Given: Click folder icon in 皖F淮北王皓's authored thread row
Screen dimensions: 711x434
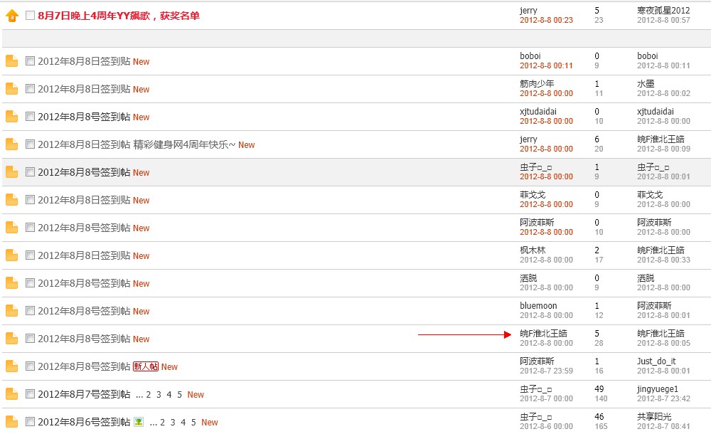Looking at the screenshot, I should pos(12,338).
